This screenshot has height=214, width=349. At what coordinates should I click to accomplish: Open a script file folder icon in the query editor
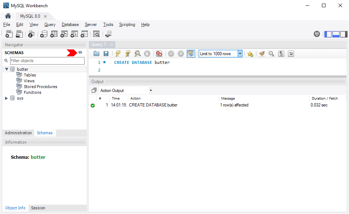coord(96,53)
